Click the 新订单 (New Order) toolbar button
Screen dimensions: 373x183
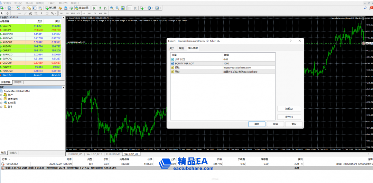click(x=51, y=8)
